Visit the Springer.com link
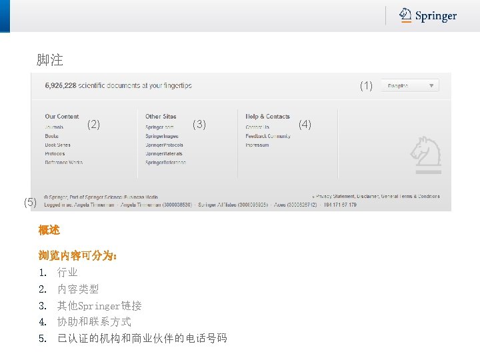This screenshot has height=360, width=480. click(159, 127)
